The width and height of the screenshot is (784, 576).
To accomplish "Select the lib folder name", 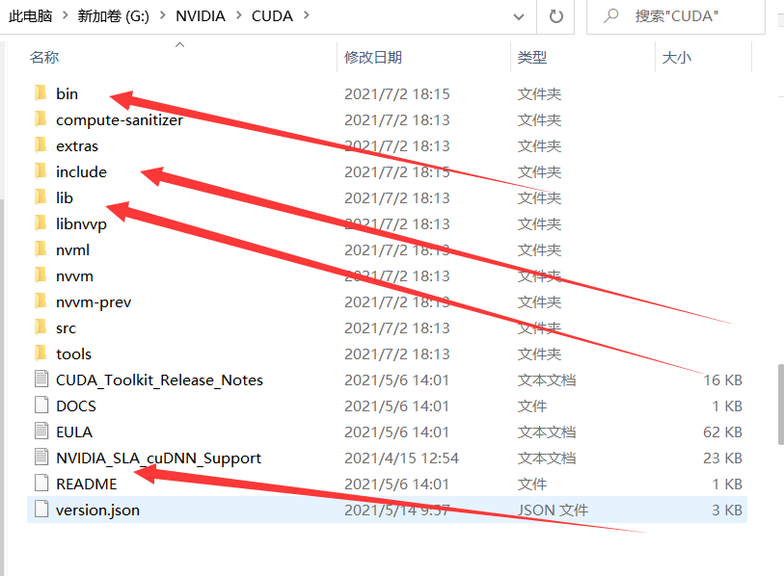I will point(64,197).
